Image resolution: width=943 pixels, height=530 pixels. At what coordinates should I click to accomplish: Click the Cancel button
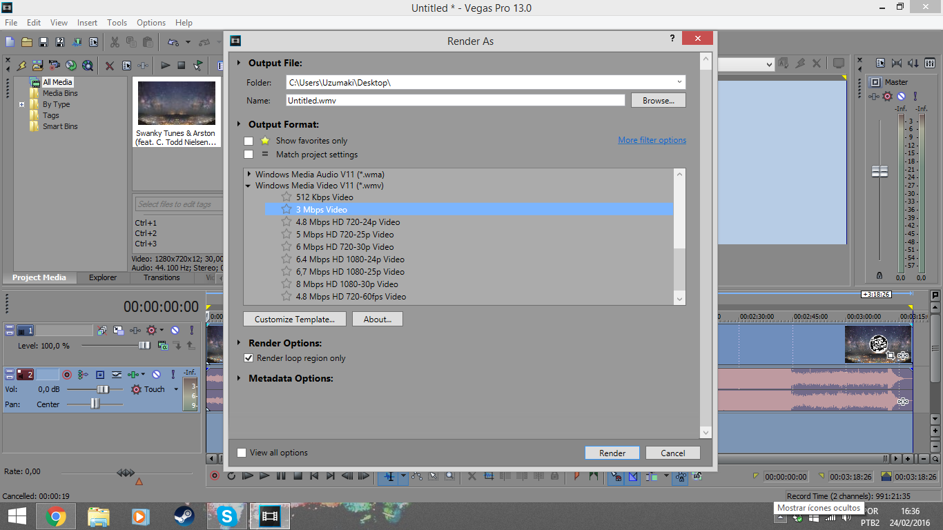pos(673,453)
